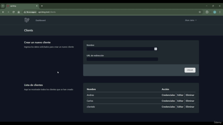The width and height of the screenshot is (223, 125).
Task: Go back with the browser back arrow
Action: tap(3, 12)
